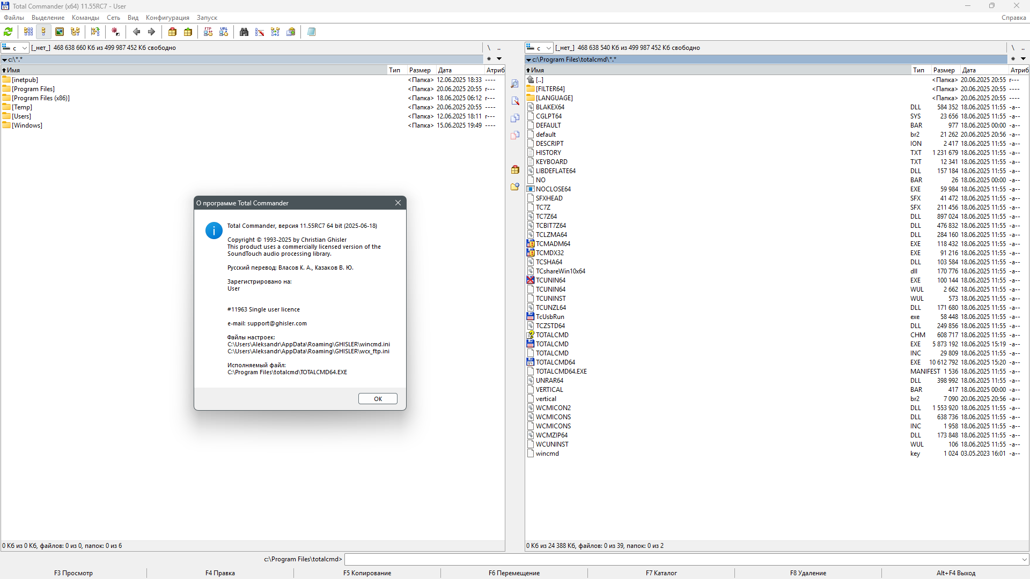Click the Alt+F4 Выход button
Viewport: 1030px width, 579px height.
point(956,573)
